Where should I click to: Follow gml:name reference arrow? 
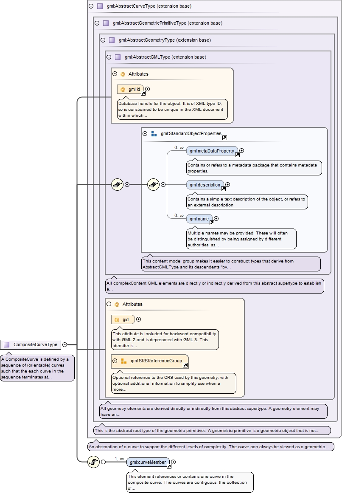(x=212, y=223)
